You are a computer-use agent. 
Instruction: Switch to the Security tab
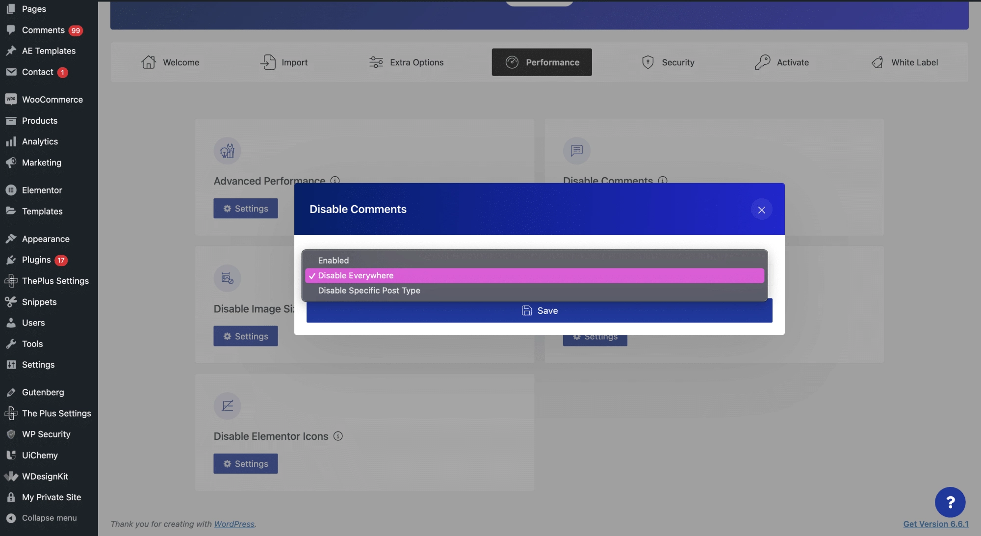click(x=668, y=62)
